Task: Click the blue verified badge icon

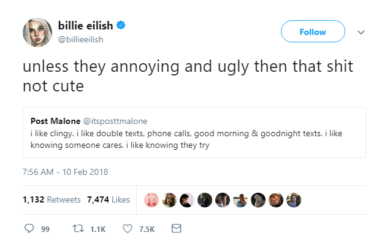Action: [x=121, y=25]
